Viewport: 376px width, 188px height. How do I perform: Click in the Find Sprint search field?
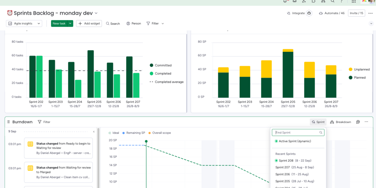pyautogui.click(x=298, y=132)
